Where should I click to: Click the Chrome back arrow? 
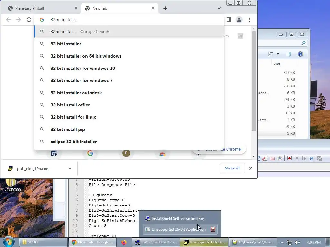8,20
